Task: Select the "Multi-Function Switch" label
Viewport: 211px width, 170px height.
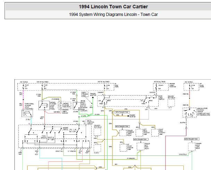Action: (91, 122)
